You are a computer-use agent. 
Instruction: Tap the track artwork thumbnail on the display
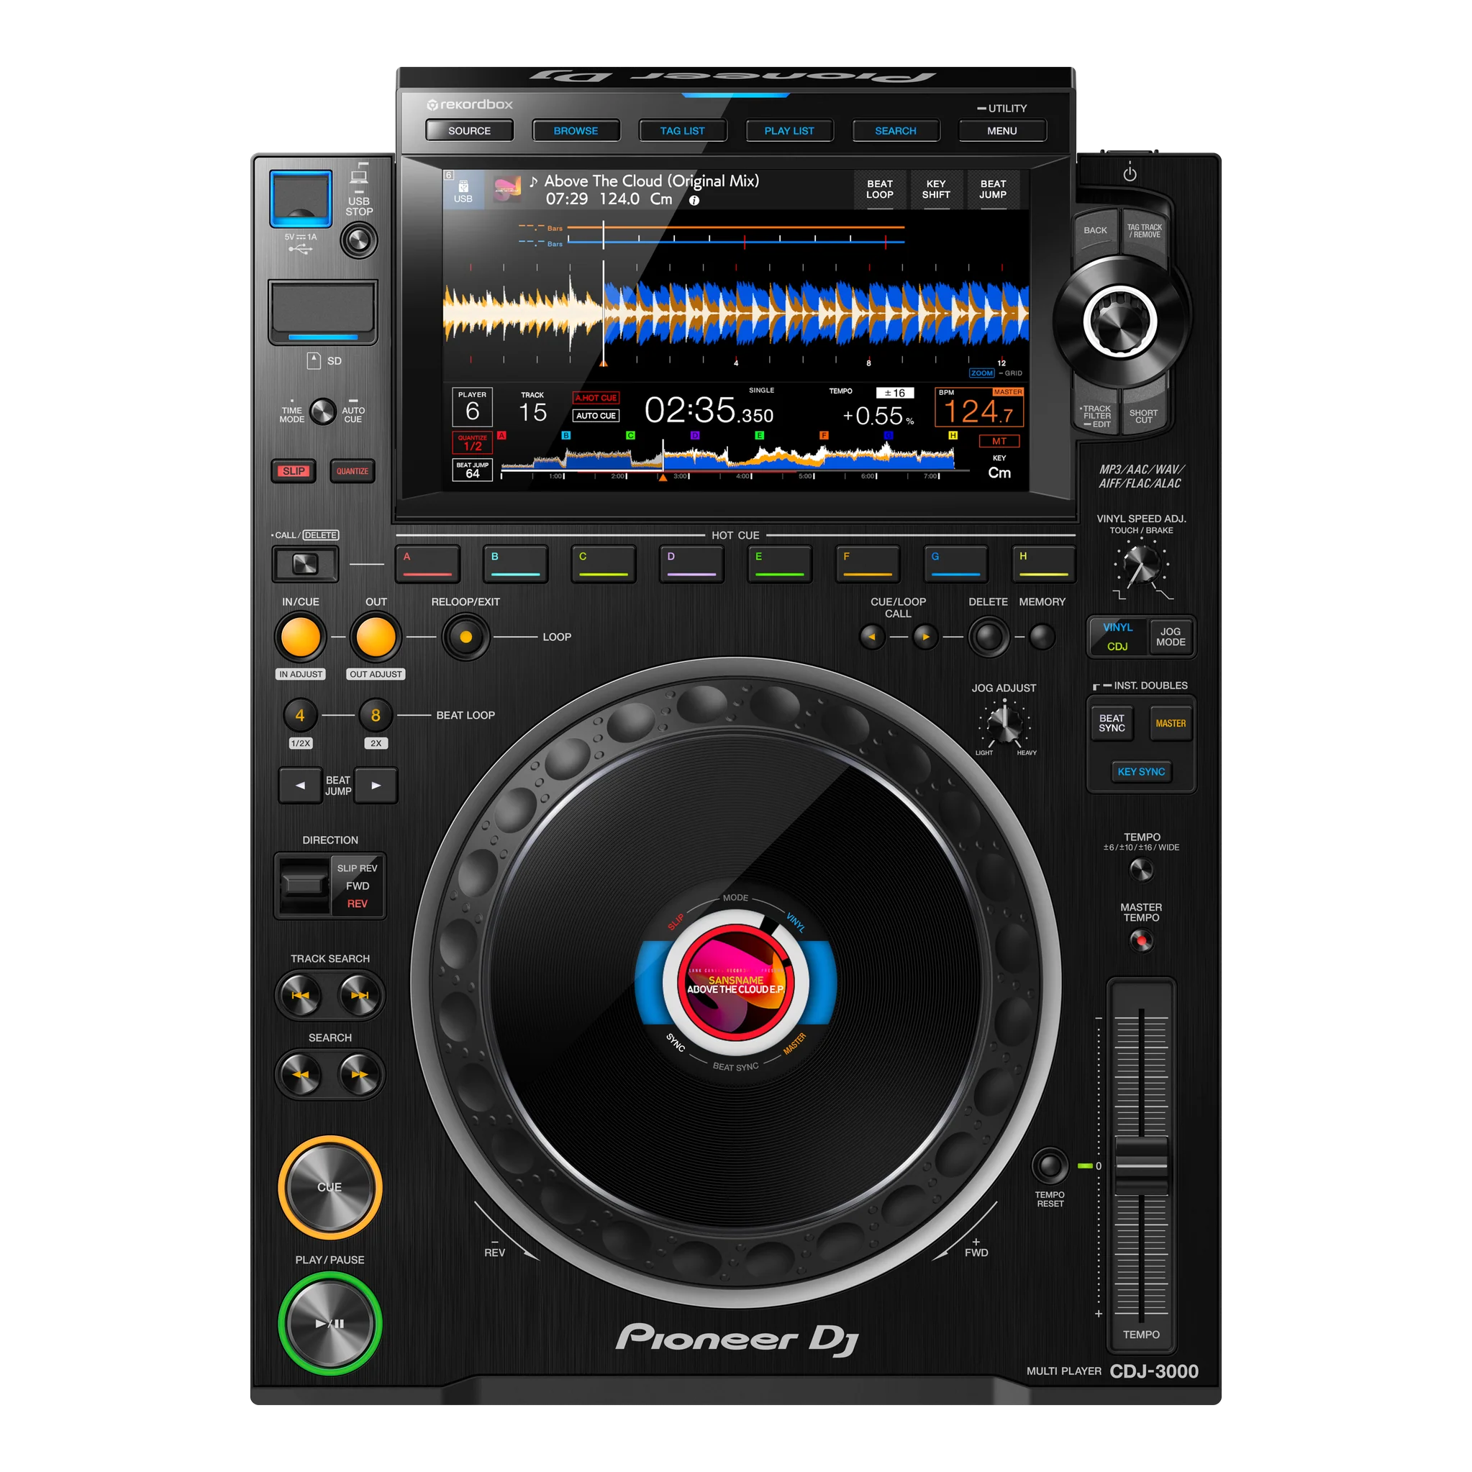tap(506, 188)
